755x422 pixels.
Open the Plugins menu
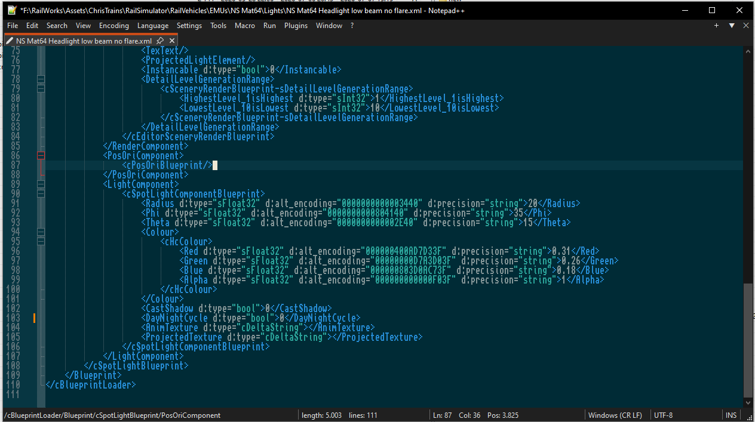click(x=296, y=26)
